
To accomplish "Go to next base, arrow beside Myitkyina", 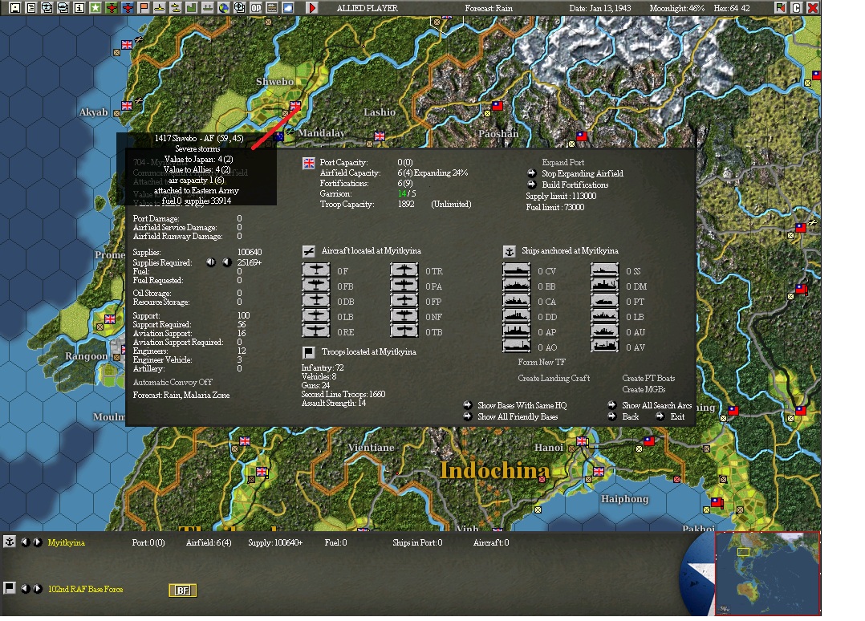I will tap(38, 542).
